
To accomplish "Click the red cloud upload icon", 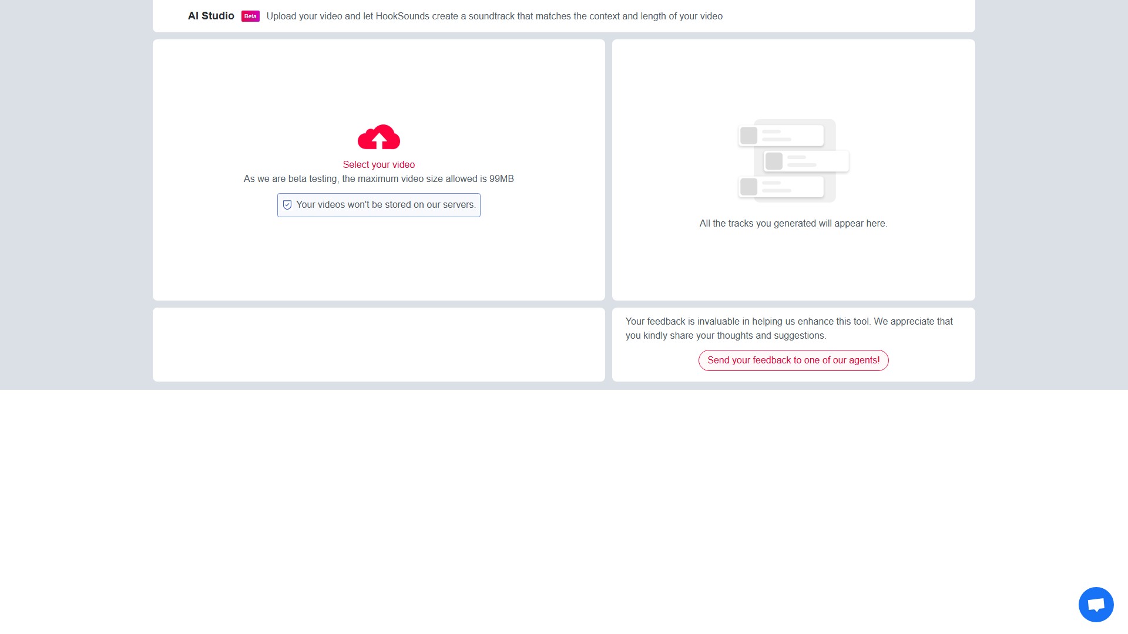I will (x=378, y=137).
